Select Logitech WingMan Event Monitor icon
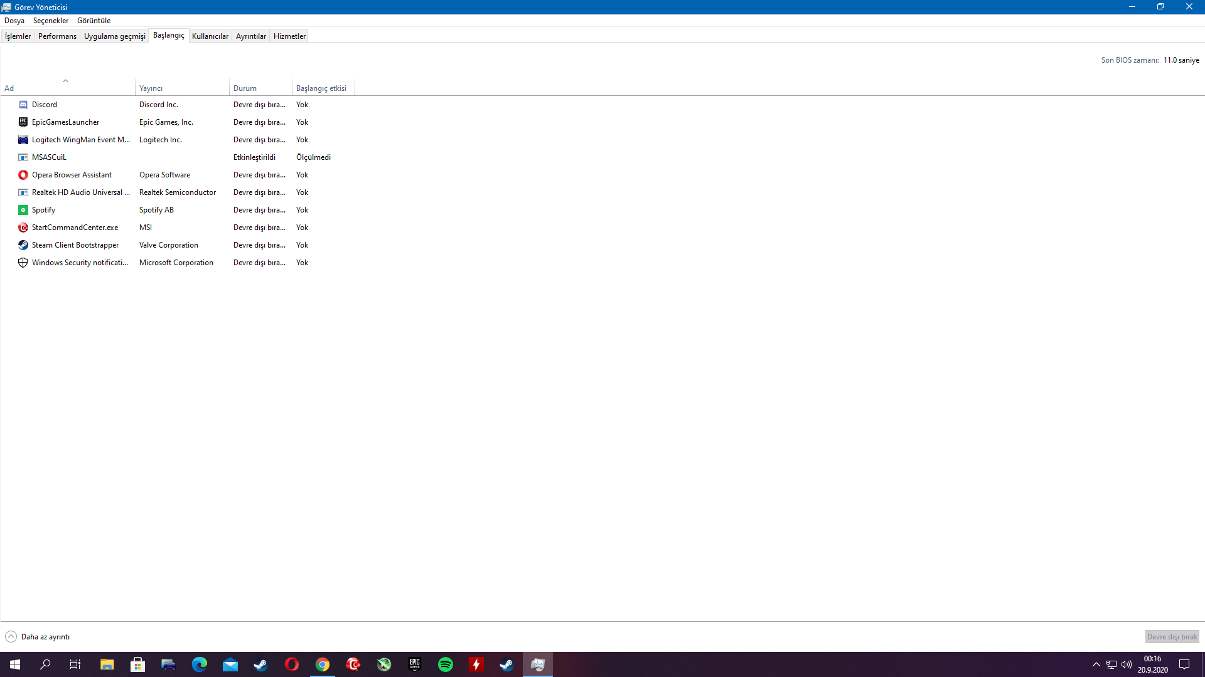This screenshot has height=677, width=1205. (23, 140)
